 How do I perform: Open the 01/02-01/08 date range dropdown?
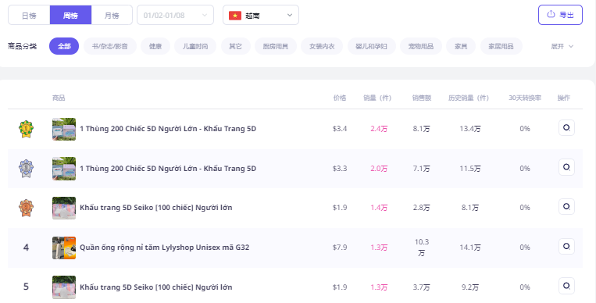click(175, 15)
